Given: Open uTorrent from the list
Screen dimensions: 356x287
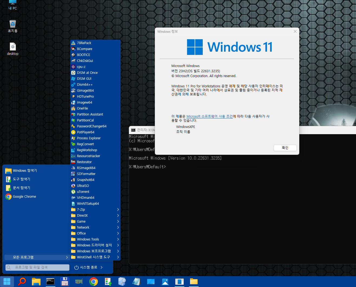Looking at the screenshot, I should 95,192.
